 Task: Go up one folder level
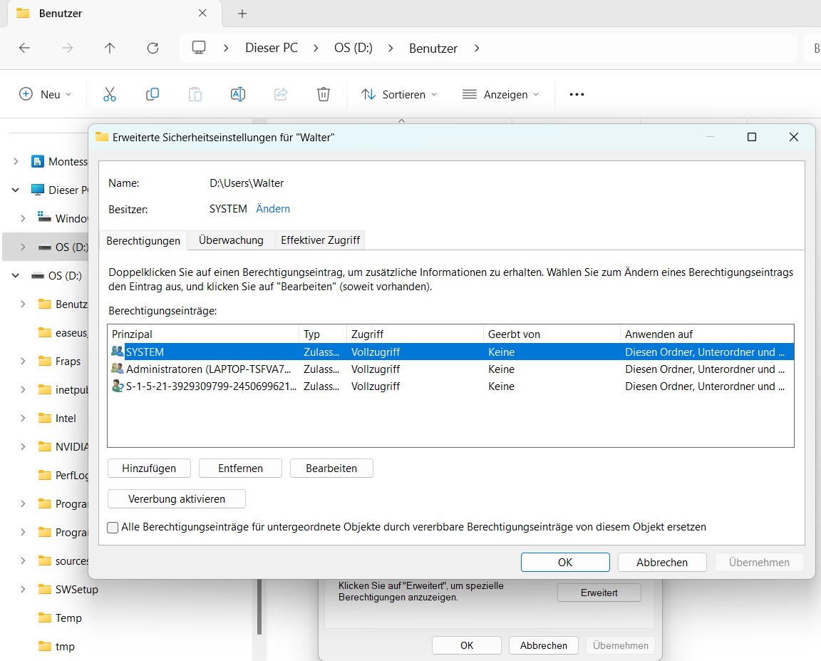pos(110,48)
